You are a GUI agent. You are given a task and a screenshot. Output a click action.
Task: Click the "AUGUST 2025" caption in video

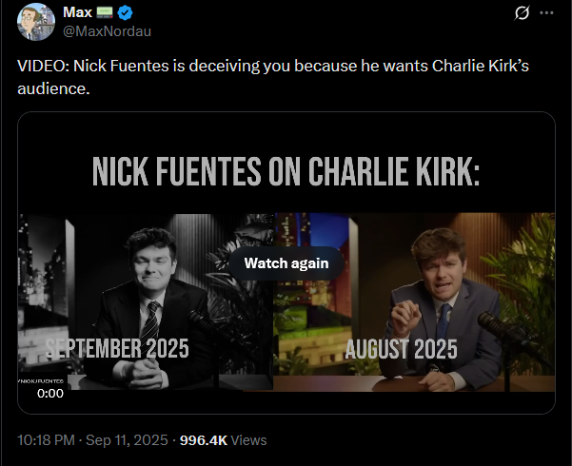point(401,349)
